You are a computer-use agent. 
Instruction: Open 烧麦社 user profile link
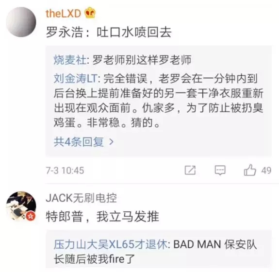(70, 60)
